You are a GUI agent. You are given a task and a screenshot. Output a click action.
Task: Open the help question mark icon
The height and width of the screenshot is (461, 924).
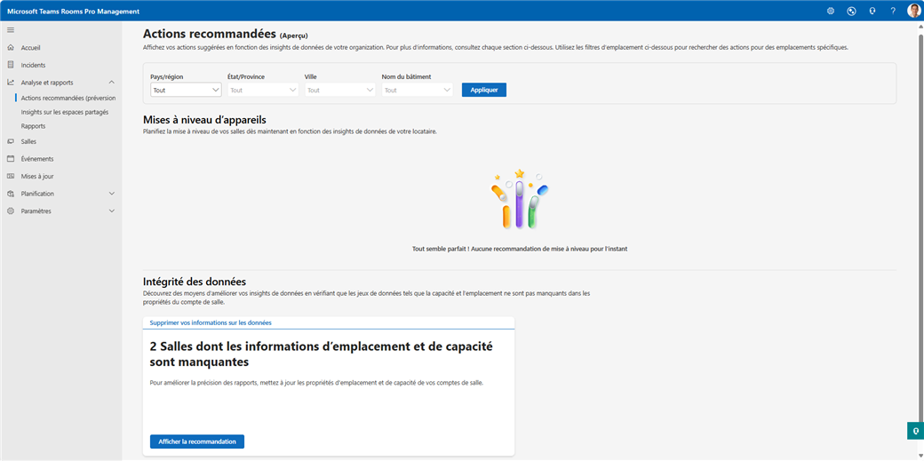(893, 11)
